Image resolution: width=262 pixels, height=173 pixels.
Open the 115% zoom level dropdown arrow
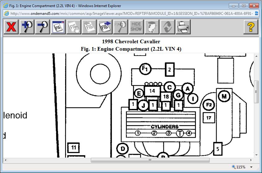251,167
